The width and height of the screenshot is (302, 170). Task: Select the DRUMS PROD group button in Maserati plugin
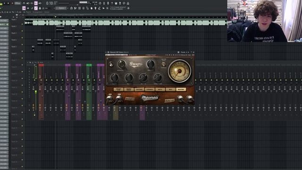click(129, 89)
